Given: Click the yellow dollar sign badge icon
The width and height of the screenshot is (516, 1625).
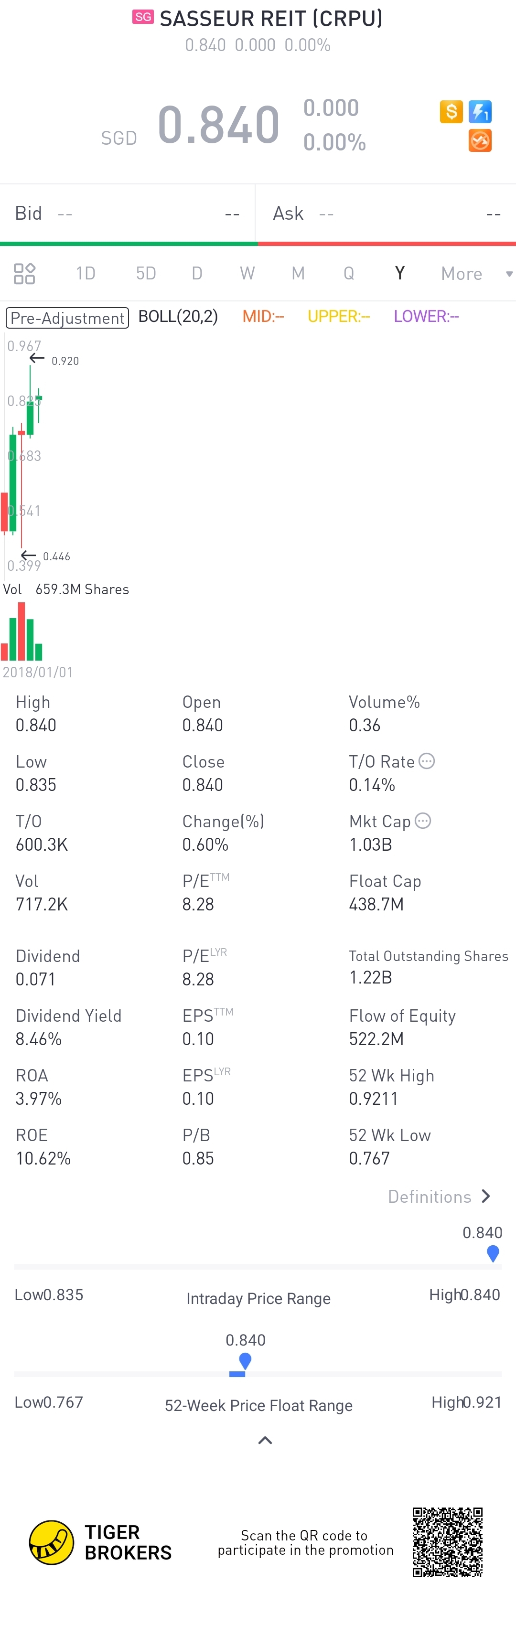Looking at the screenshot, I should click(451, 112).
